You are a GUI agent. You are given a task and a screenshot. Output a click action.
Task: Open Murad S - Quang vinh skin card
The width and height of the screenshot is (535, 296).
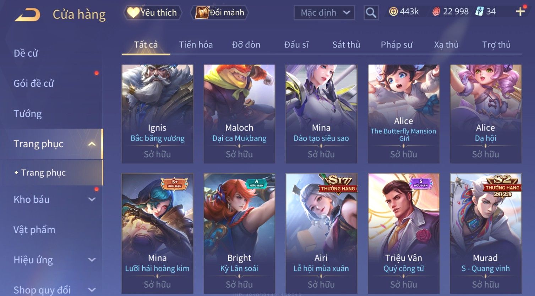tap(486, 233)
